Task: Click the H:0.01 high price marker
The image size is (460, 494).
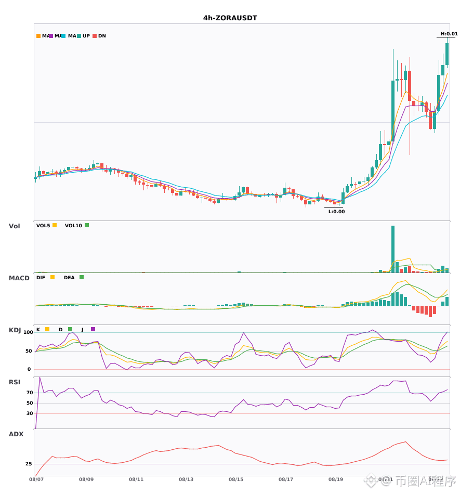Action: coord(449,34)
